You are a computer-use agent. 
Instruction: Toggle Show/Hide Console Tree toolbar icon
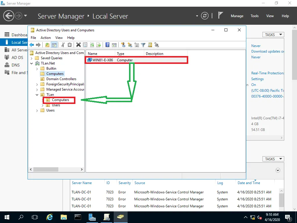[54, 45]
